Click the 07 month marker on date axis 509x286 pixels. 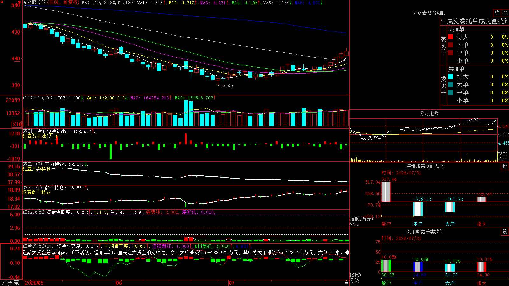[232, 283]
